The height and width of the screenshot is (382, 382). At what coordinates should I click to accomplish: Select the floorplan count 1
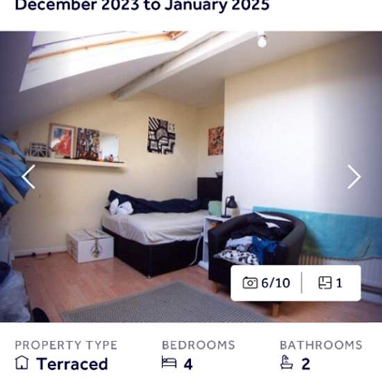tap(339, 283)
